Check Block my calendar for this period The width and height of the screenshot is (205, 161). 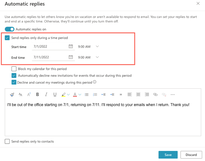coord(14,69)
